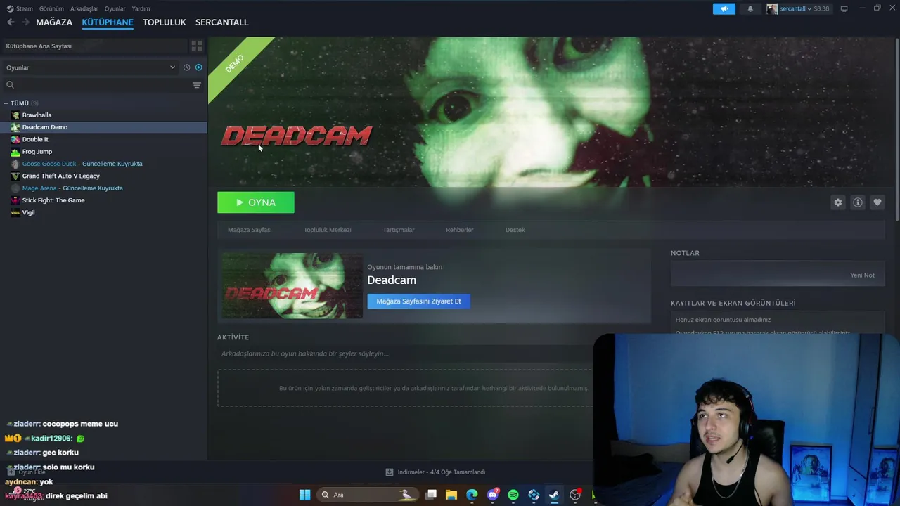Click the library search field

(96, 85)
